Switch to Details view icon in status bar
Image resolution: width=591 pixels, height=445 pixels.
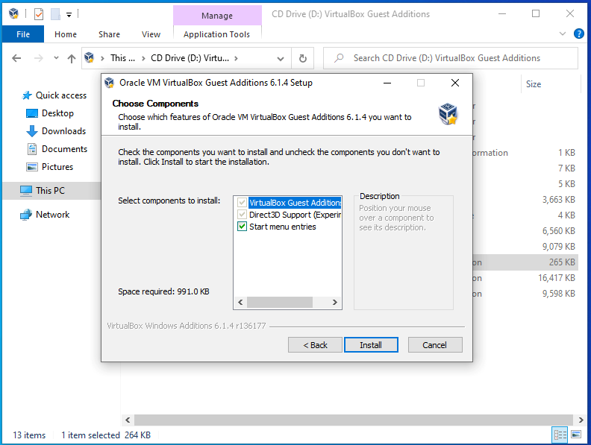coord(560,435)
